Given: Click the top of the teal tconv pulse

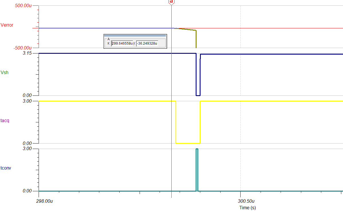Looking at the screenshot, I should click(x=197, y=149).
